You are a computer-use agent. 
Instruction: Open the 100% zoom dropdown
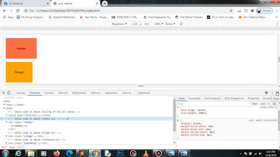point(158,24)
